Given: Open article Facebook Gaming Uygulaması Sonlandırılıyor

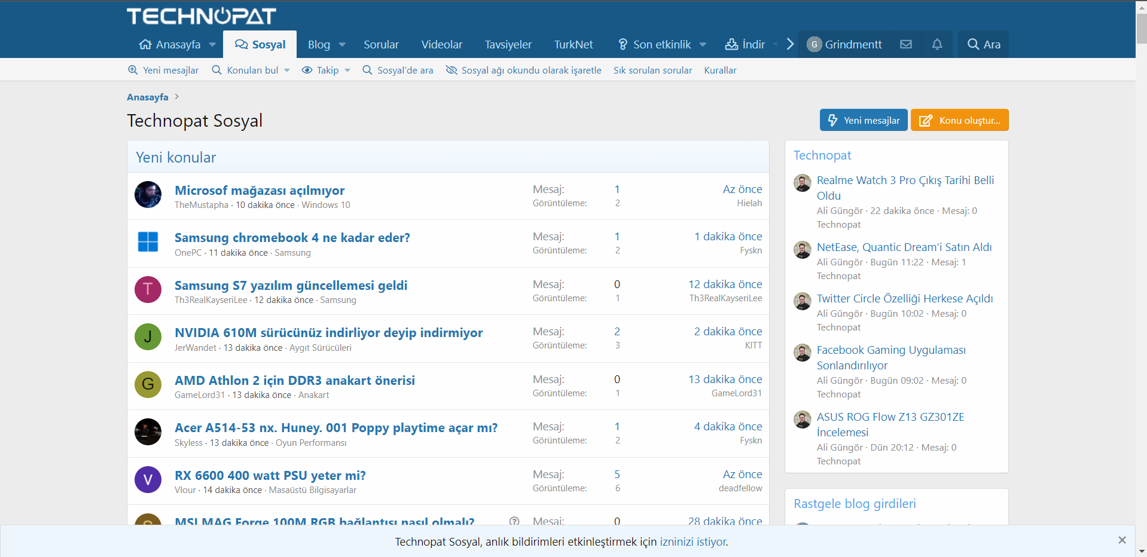Looking at the screenshot, I should pos(891,357).
